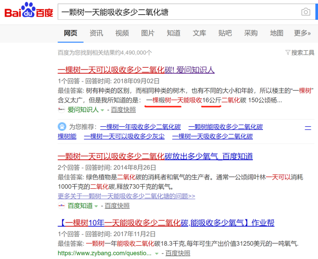Open suggestion ending in 棵树能
This screenshot has width=318, height=259.
click(67, 136)
